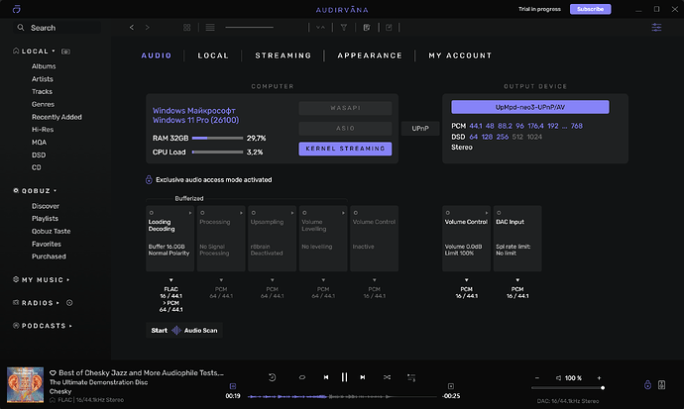
Task: Open the AUDIO settings tab
Action: pos(157,55)
